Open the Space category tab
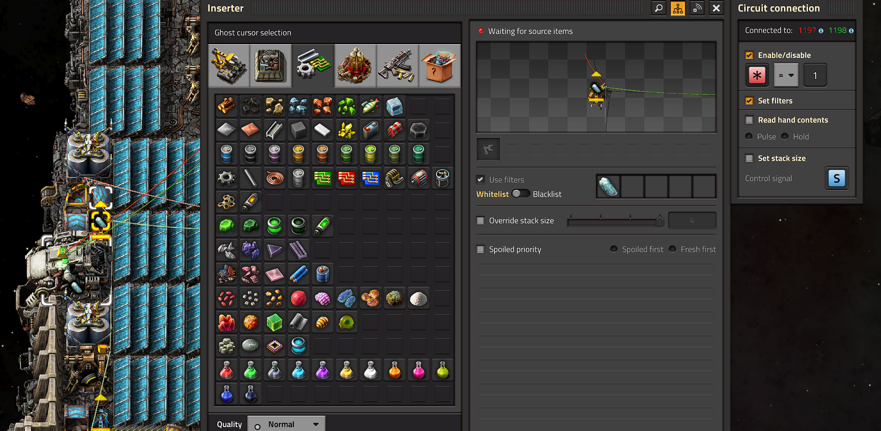The width and height of the screenshot is (881, 431). [355, 66]
